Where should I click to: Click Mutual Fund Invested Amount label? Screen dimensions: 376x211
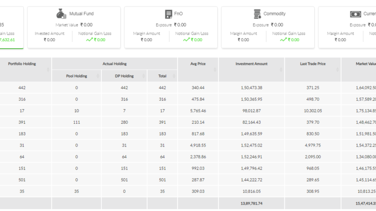50,34
